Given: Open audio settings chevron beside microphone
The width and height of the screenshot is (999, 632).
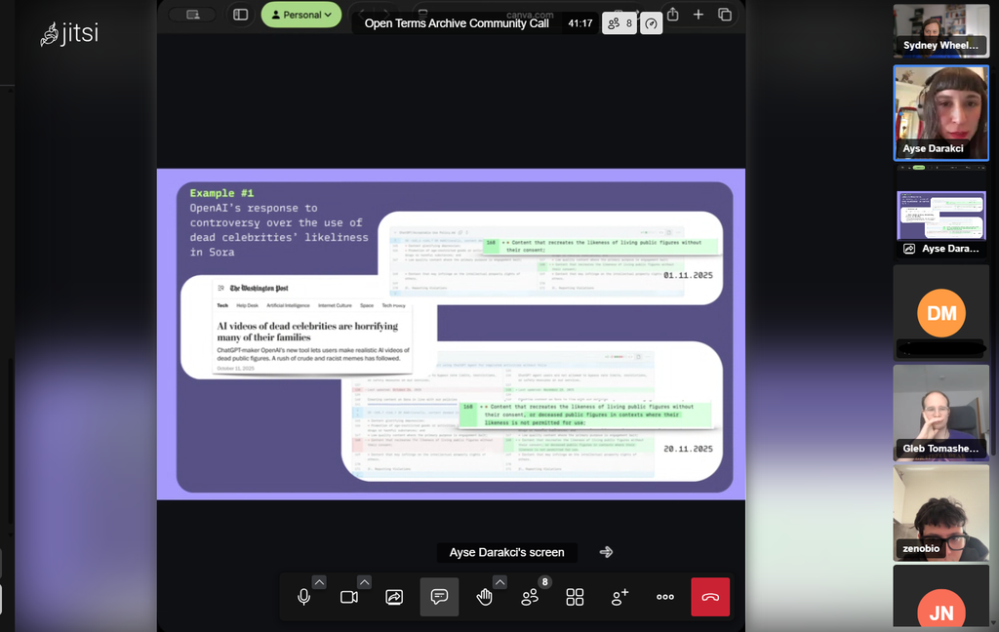Looking at the screenshot, I should point(319,581).
